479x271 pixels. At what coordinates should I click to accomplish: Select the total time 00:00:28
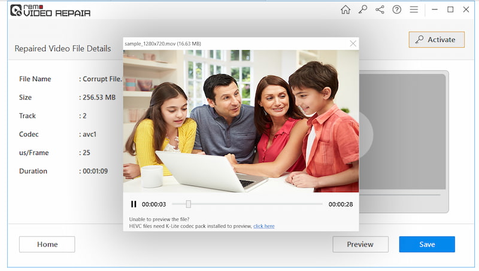click(341, 205)
